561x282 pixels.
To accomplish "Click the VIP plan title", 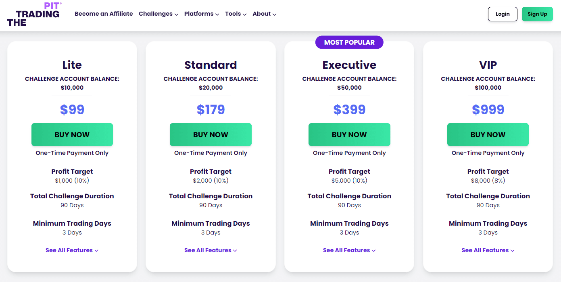I will point(488,65).
